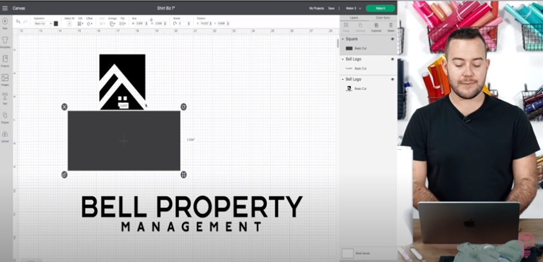
Task: Open the Align dropdown
Action: [102, 24]
